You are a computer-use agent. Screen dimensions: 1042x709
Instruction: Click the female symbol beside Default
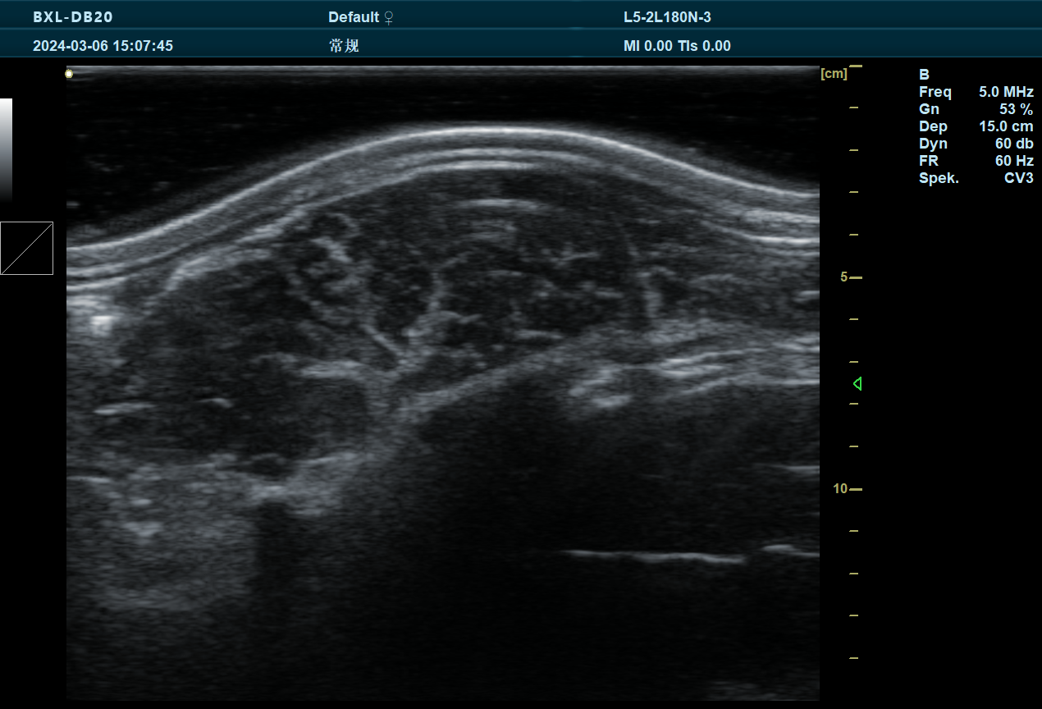(389, 17)
